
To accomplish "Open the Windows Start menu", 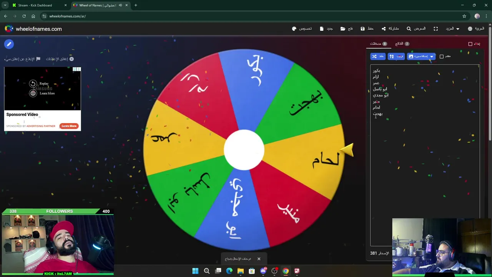I will coord(195,271).
